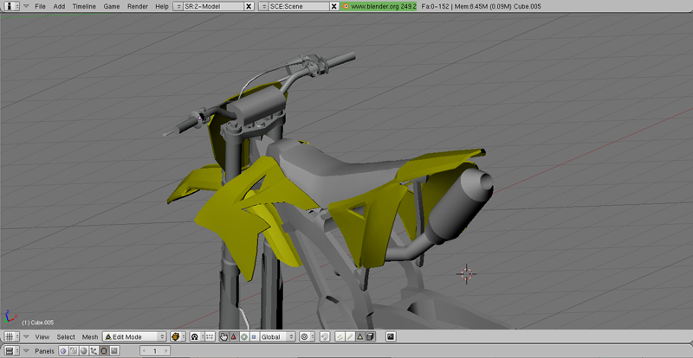Click the render preview icon in 3D header
The image size is (693, 358).
(x=391, y=336)
